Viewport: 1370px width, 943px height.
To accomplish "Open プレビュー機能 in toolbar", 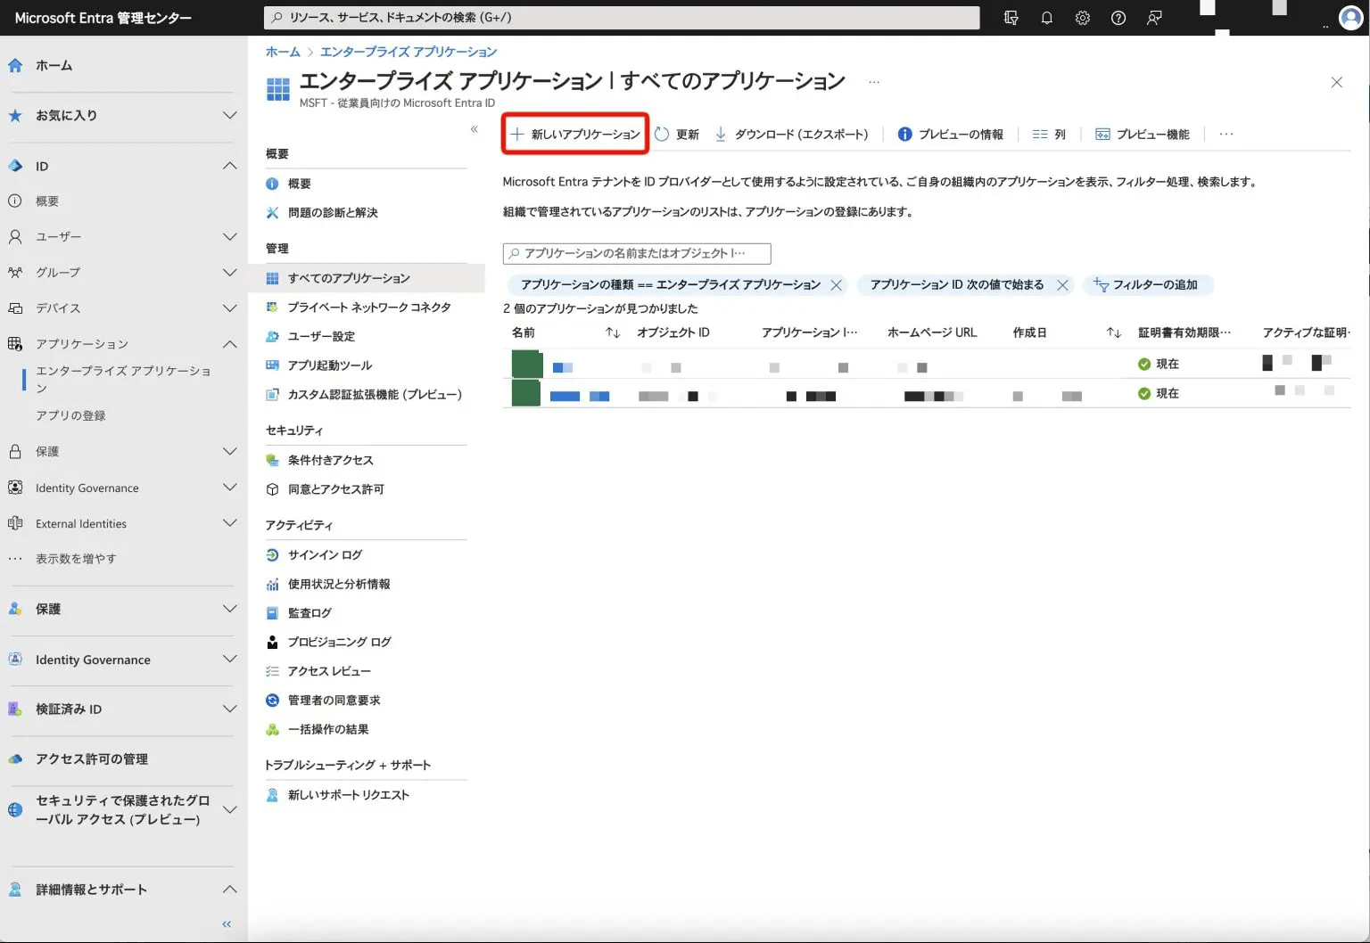I will pyautogui.click(x=1143, y=135).
